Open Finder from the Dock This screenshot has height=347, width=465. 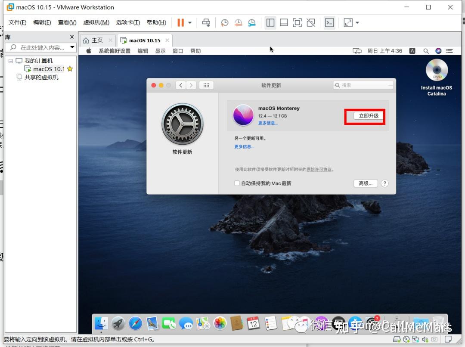(x=101, y=323)
